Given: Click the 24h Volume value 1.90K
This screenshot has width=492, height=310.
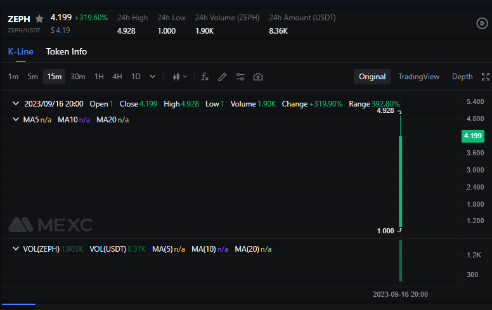Looking at the screenshot, I should point(205,31).
